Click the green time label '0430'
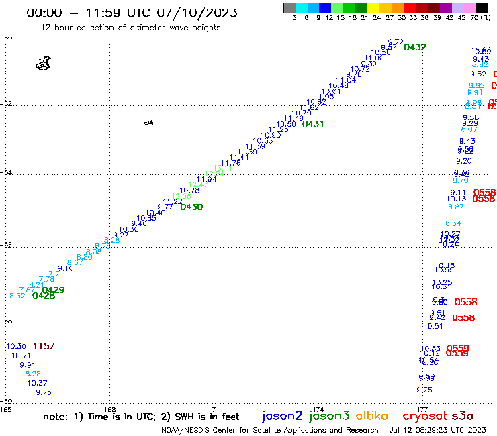497x436 pixels. tap(191, 207)
